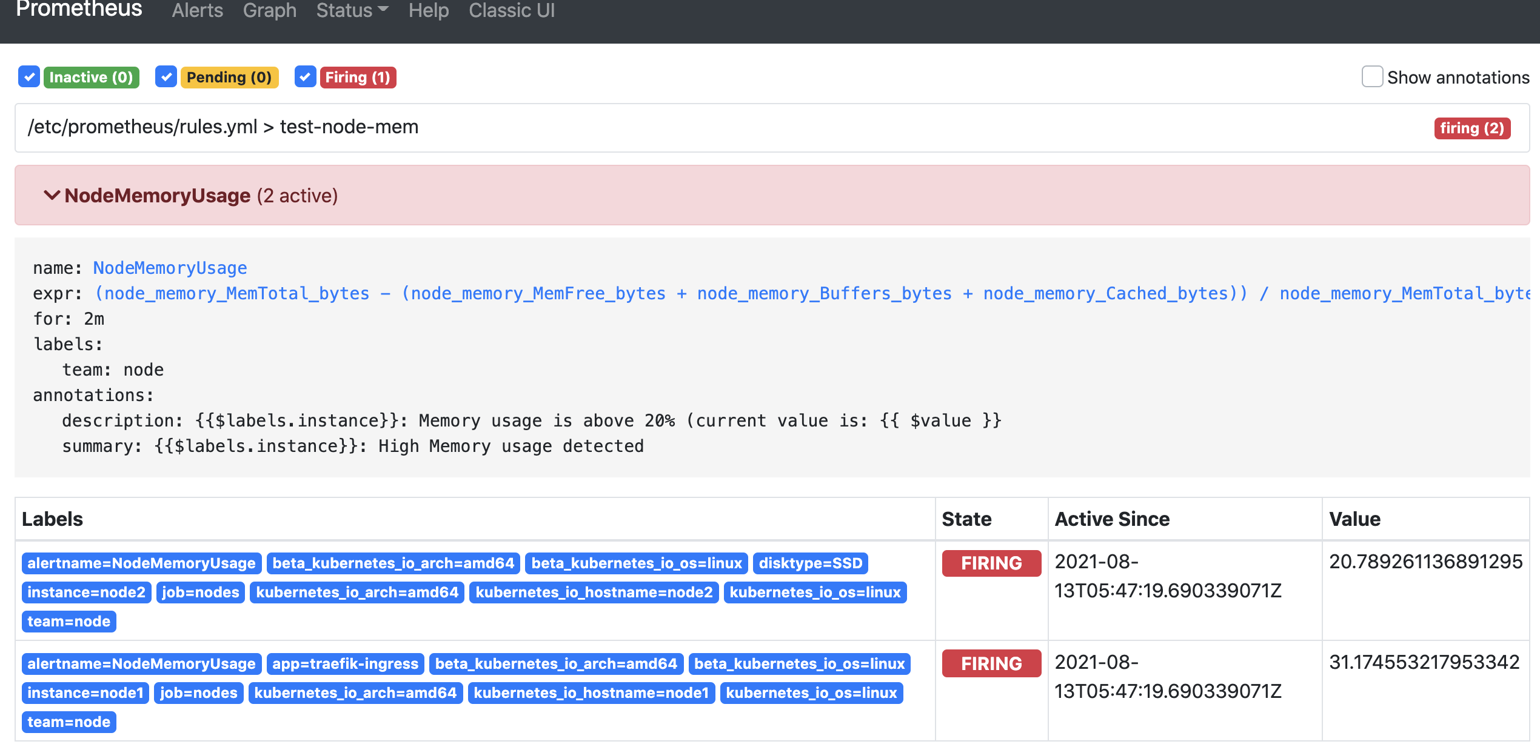1540x750 pixels.
Task: Click the green Inactive (0) badge
Action: tap(92, 78)
